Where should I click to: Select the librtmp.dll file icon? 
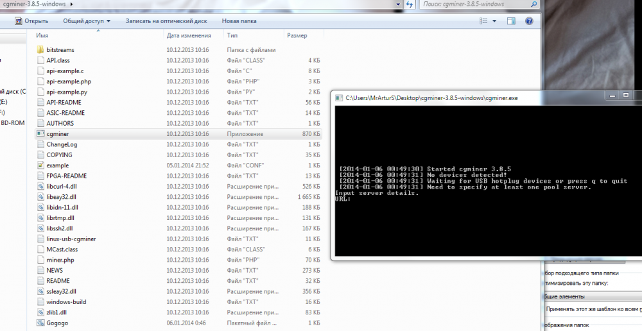(x=40, y=217)
